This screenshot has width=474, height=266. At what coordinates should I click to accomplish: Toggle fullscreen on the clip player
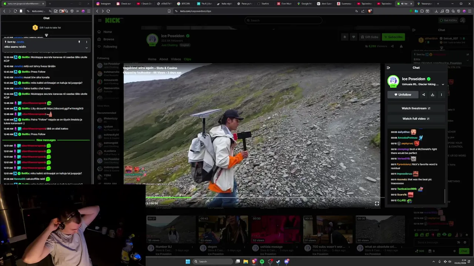tap(377, 203)
